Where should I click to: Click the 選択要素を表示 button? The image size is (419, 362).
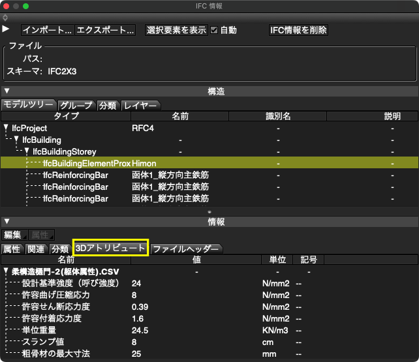(x=176, y=30)
